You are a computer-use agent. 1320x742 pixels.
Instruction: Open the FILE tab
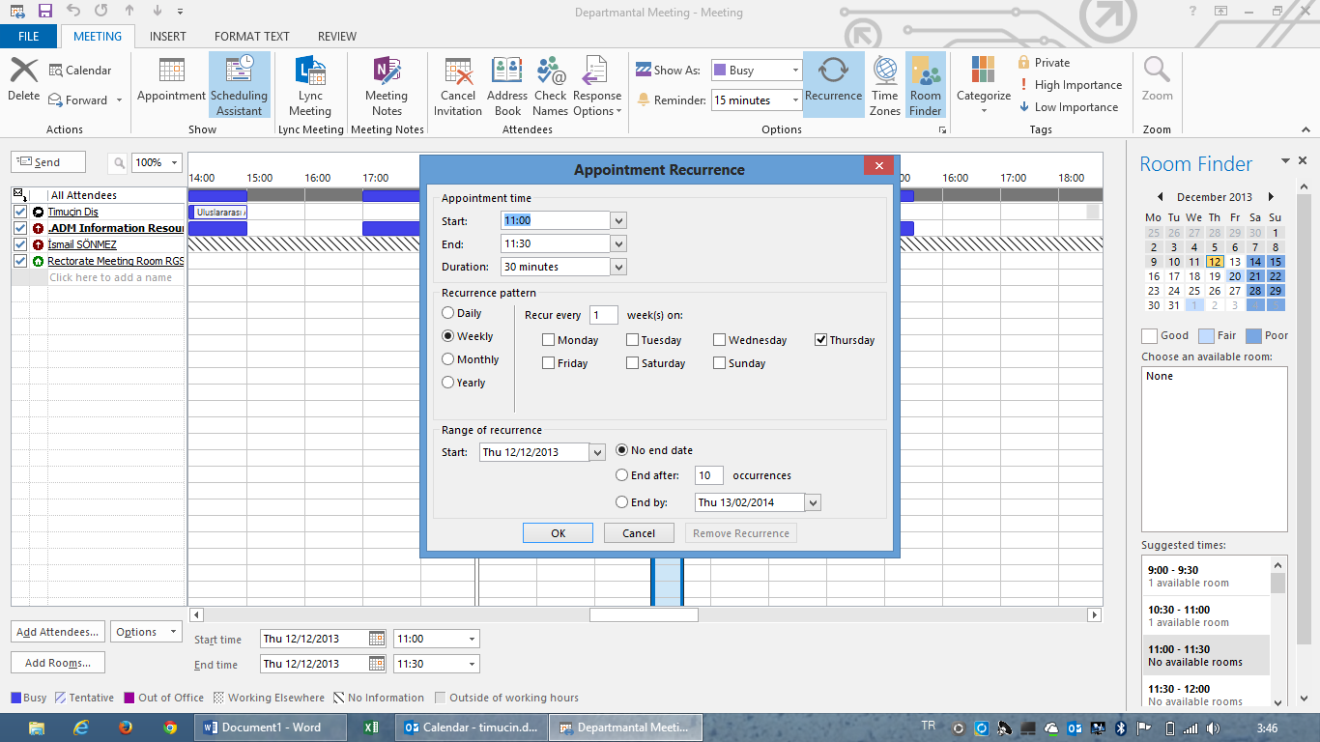click(29, 36)
